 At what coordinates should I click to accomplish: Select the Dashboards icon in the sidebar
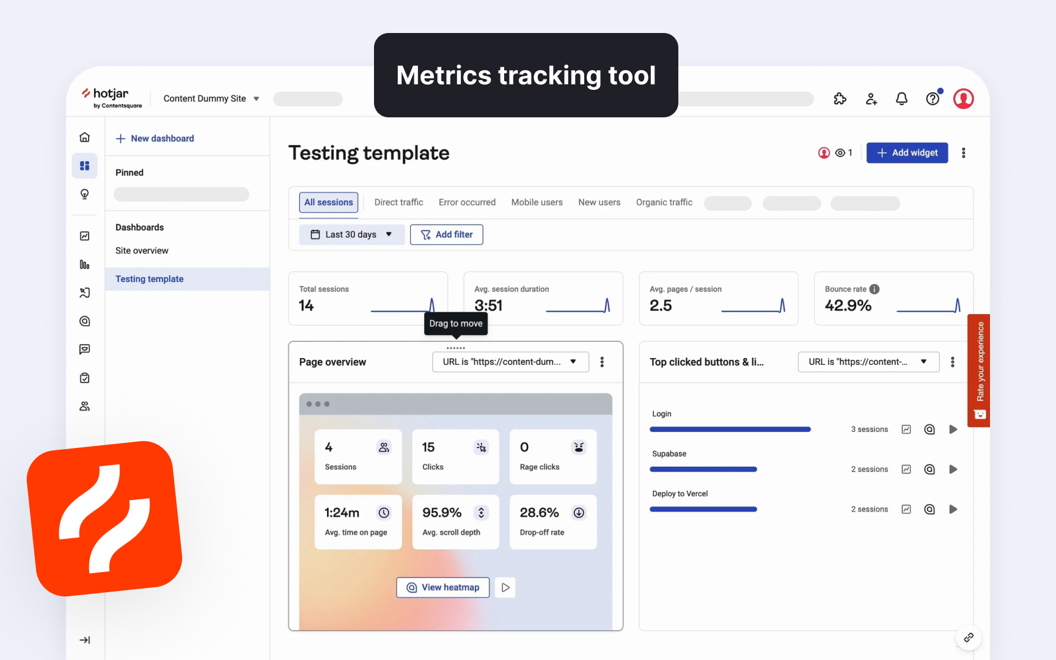click(85, 166)
